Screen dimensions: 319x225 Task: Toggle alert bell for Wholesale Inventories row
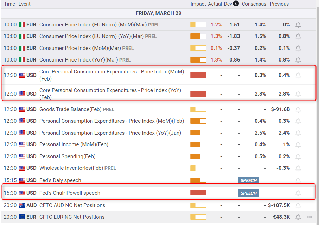click(x=298, y=168)
